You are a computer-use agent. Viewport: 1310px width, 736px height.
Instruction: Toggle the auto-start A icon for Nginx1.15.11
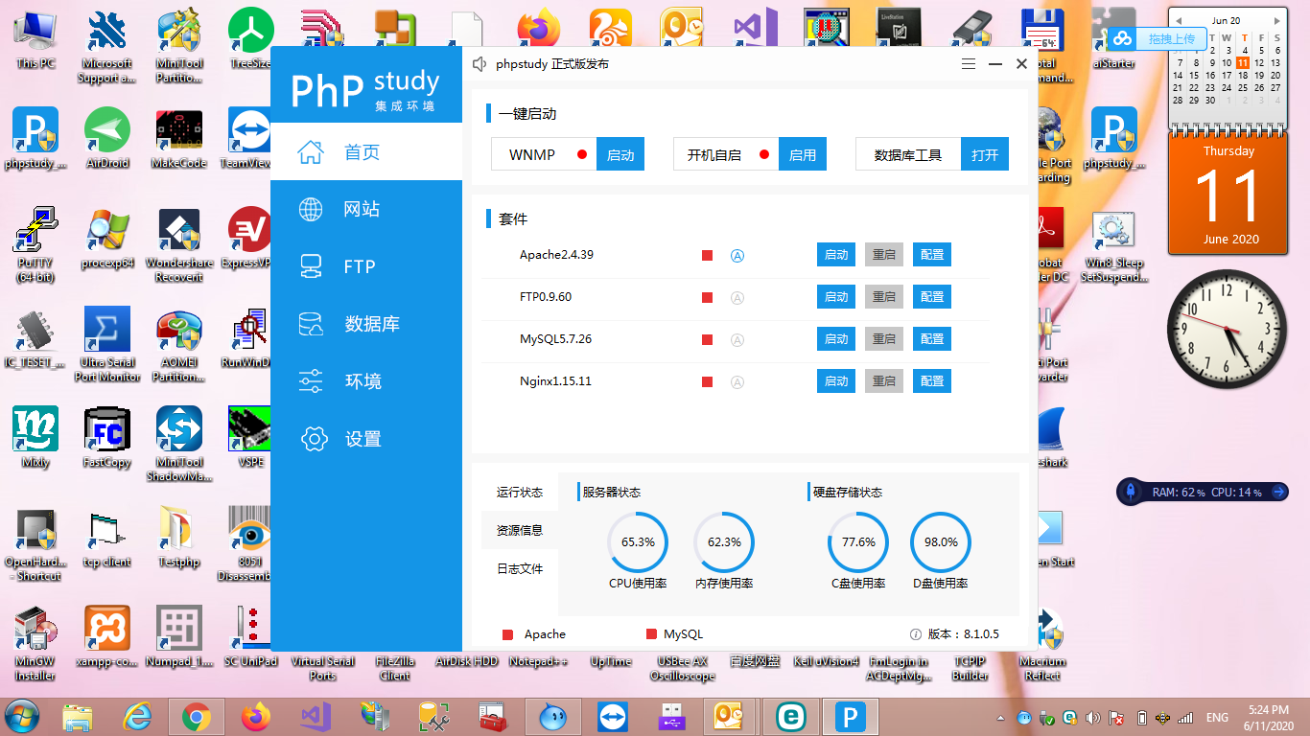[737, 382]
